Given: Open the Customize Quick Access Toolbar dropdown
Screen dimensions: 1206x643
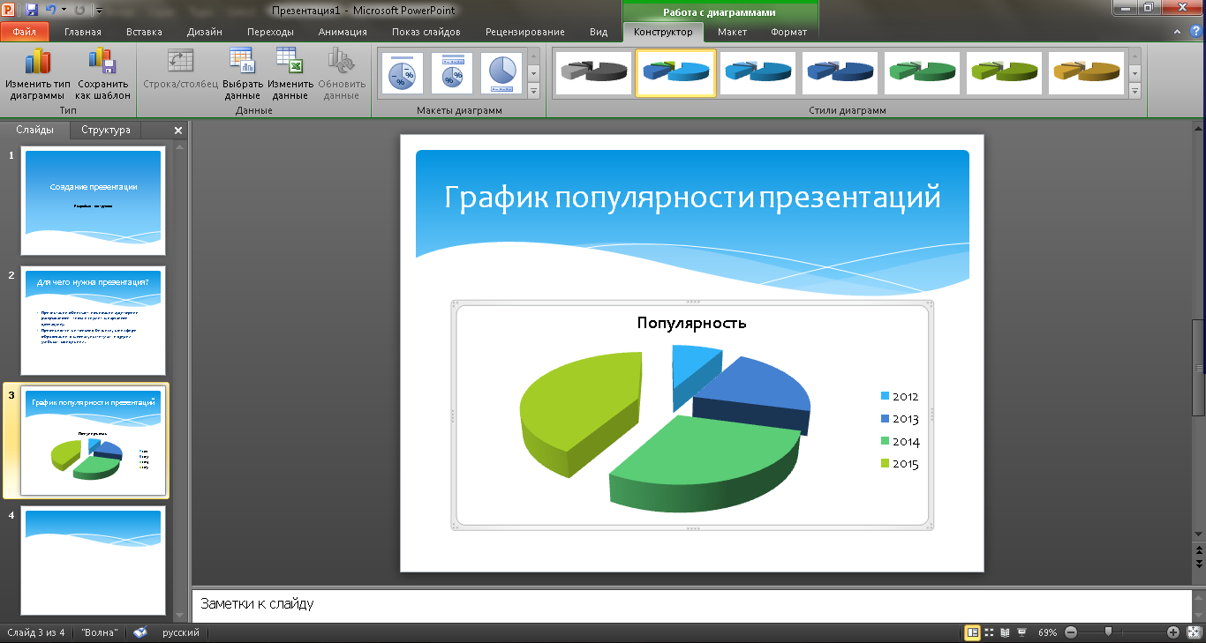Looking at the screenshot, I should pos(98,11).
